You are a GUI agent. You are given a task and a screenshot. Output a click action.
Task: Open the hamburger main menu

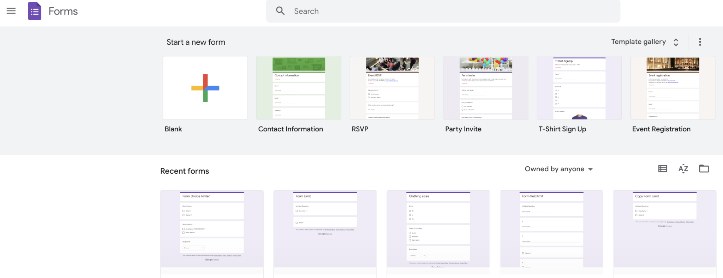[x=11, y=11]
